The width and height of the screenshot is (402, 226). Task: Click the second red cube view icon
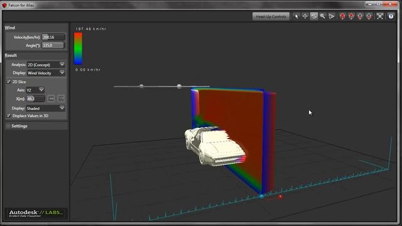click(351, 16)
